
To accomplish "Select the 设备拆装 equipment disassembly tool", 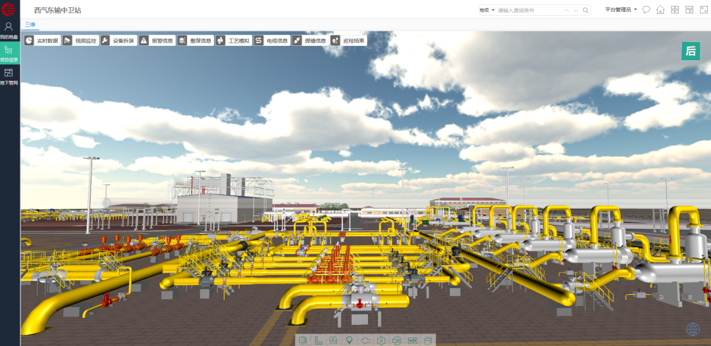I will pos(118,41).
